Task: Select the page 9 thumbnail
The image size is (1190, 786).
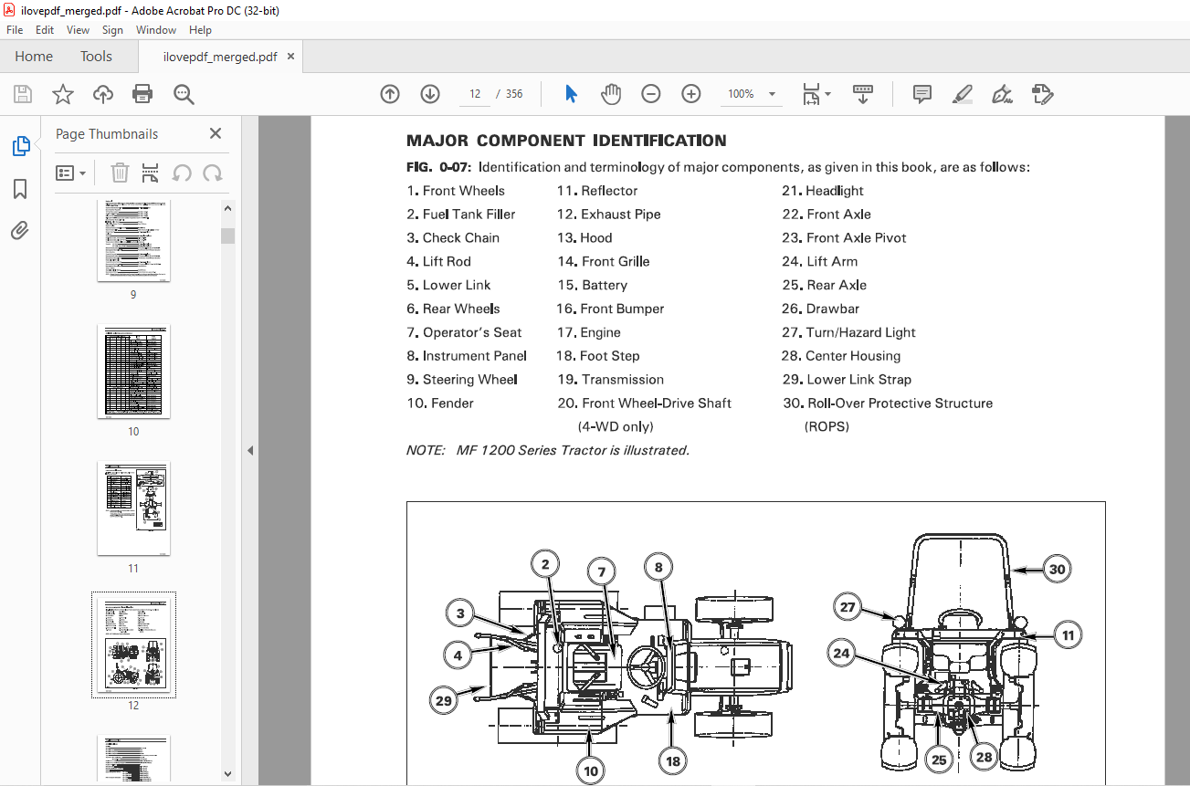Action: point(133,240)
